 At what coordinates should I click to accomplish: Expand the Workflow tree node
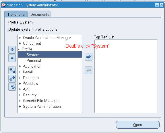20,83
